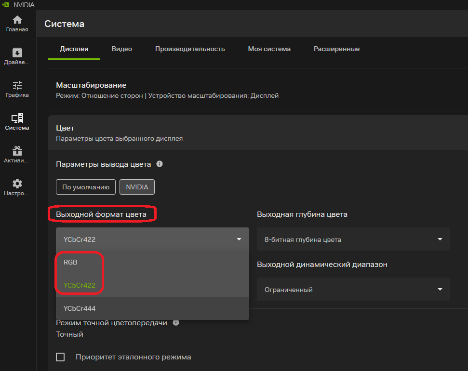Choose RGB from the format list
468x371 pixels.
(x=152, y=262)
